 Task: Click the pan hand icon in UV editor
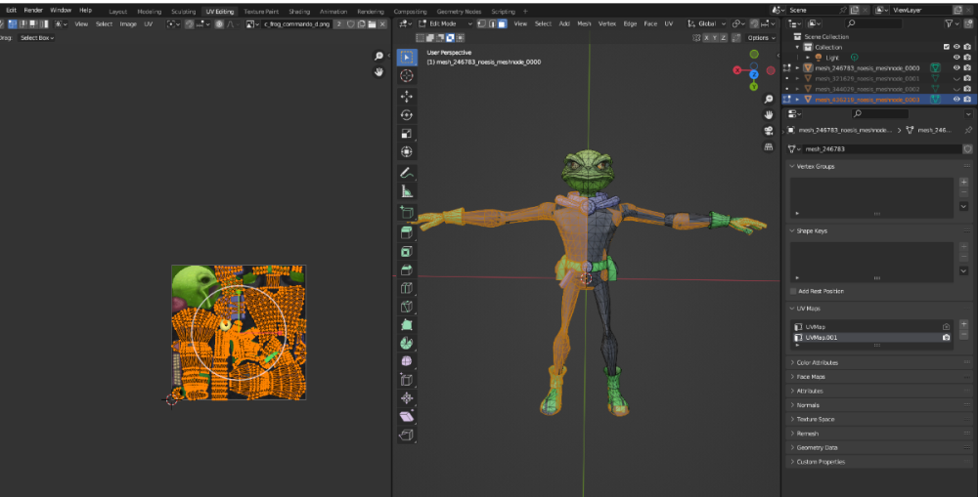pos(378,72)
